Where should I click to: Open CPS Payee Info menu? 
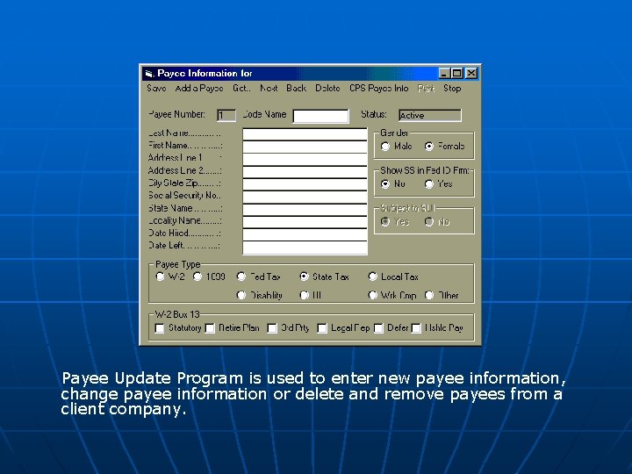378,88
